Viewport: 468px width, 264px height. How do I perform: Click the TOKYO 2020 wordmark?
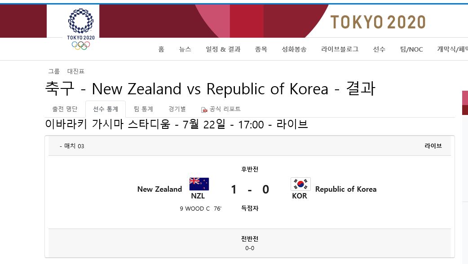click(378, 21)
